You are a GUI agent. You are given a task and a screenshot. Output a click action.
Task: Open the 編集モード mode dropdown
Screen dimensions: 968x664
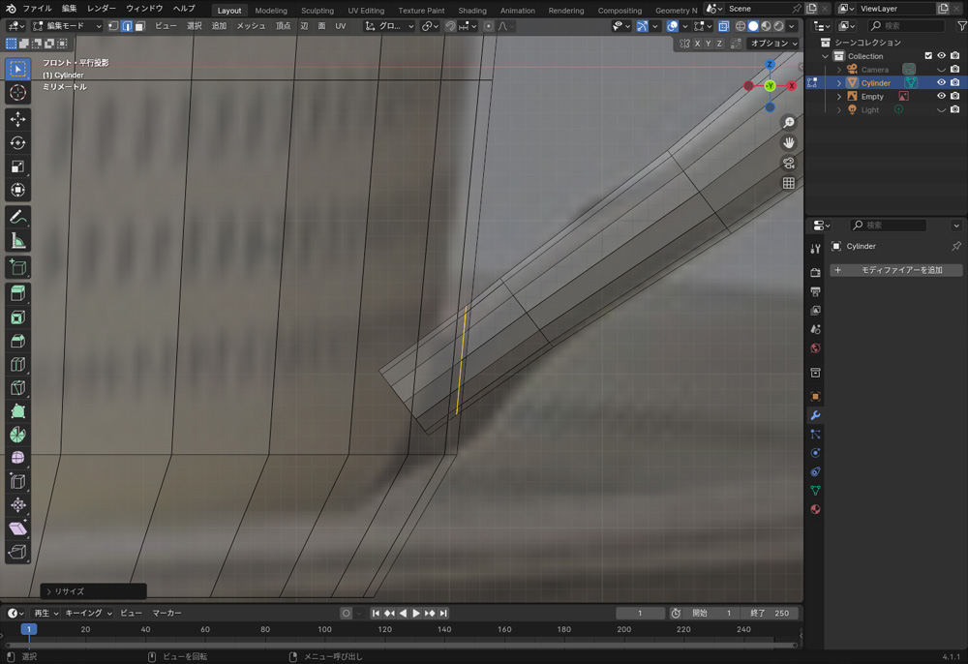(67, 26)
